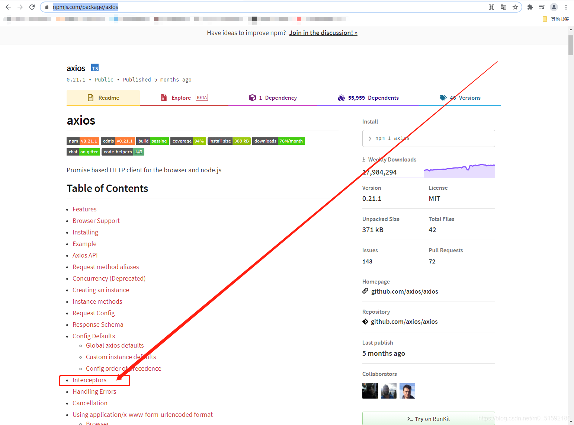
Task: View site security lock info
Action: (47, 7)
